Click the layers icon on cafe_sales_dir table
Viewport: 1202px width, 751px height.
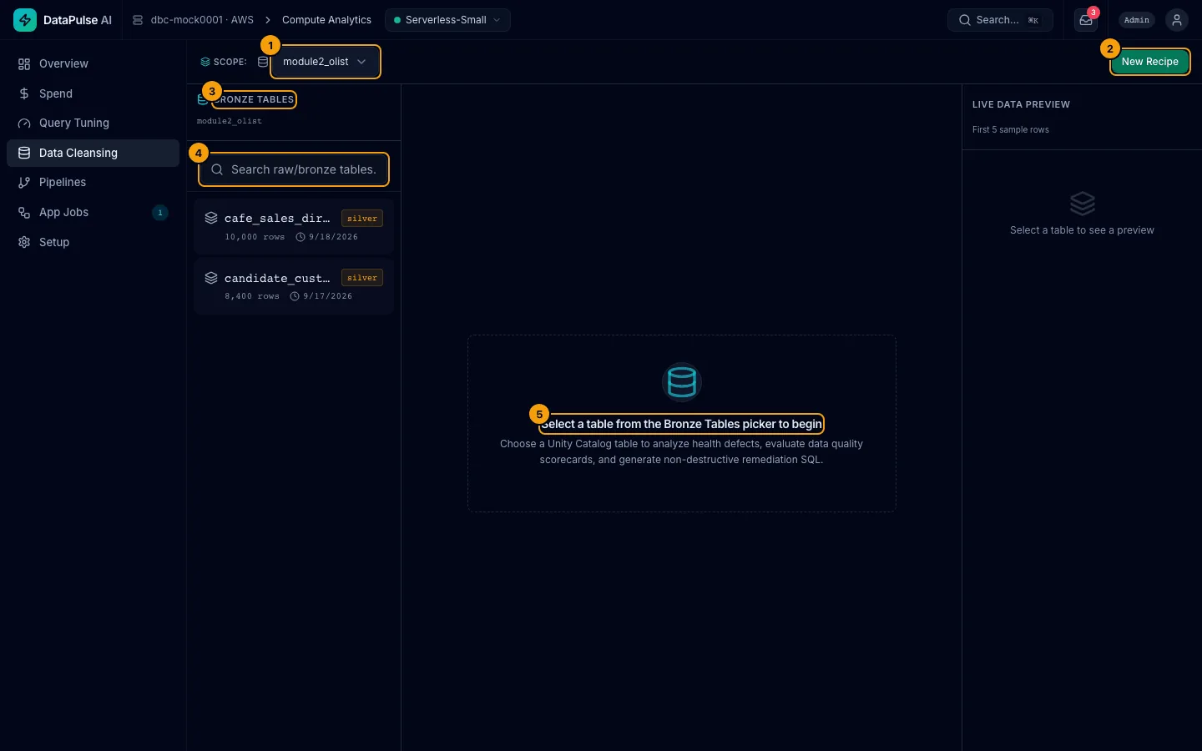pyautogui.click(x=211, y=218)
